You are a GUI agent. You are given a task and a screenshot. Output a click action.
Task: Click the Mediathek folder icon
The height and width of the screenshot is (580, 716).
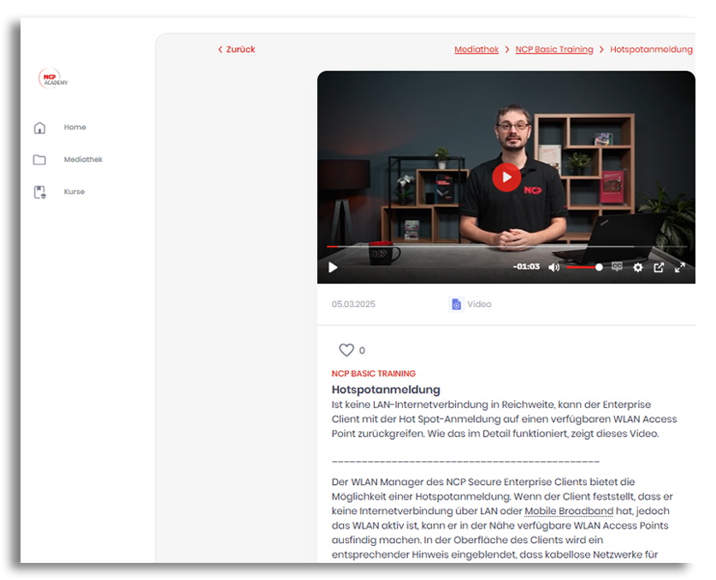tap(39, 160)
